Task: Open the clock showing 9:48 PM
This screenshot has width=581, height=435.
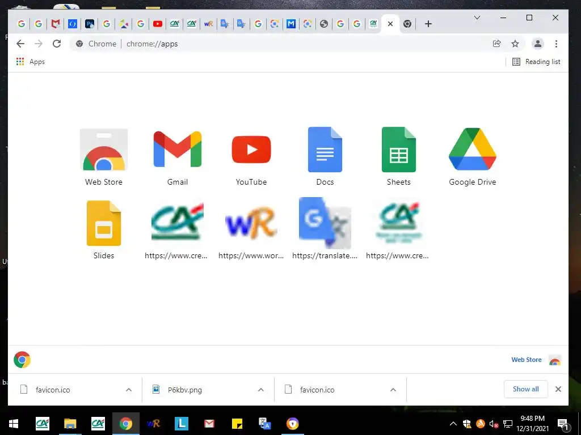Action: [532, 424]
